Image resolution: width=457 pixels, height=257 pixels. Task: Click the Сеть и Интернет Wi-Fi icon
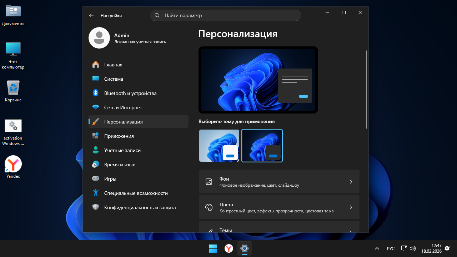point(95,107)
